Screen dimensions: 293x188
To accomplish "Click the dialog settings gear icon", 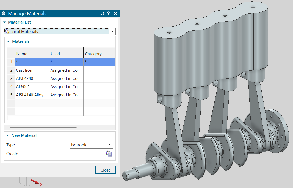I will click(4, 13).
